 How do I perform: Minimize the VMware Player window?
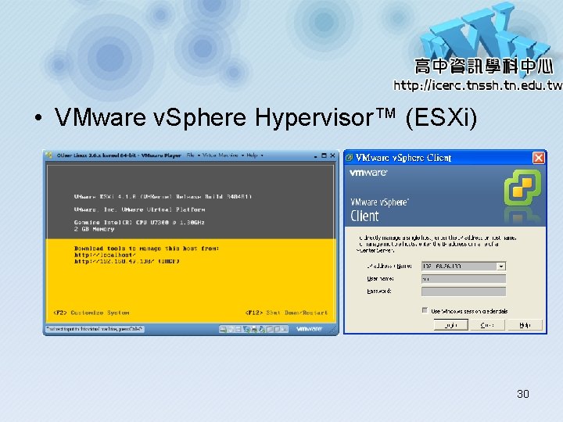pyautogui.click(x=315, y=156)
